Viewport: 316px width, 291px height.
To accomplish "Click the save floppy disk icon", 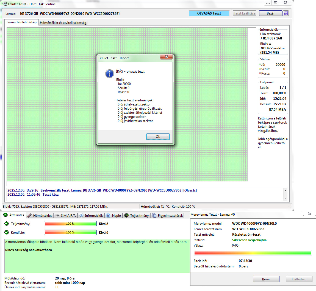I will pyautogui.click(x=286, y=13).
